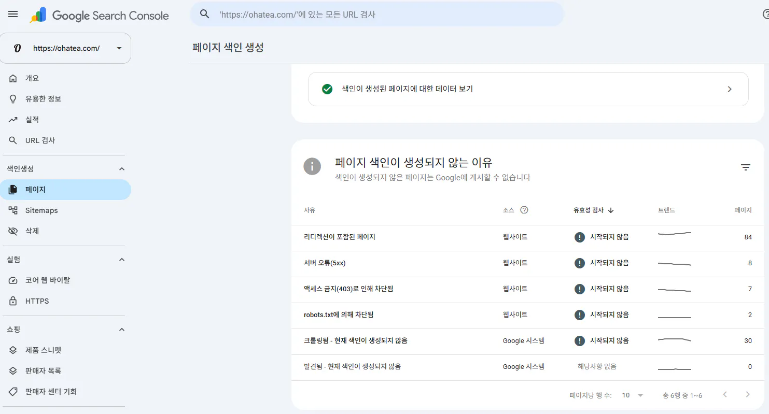The height and width of the screenshot is (414, 769).
Task: Open 유용한 정보 in the sidebar
Action: point(65,99)
